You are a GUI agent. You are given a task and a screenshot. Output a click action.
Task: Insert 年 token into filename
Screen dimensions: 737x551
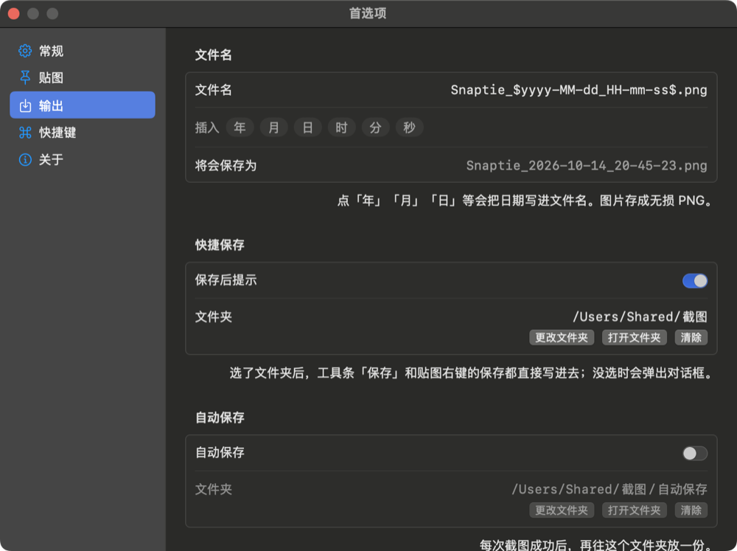point(240,128)
